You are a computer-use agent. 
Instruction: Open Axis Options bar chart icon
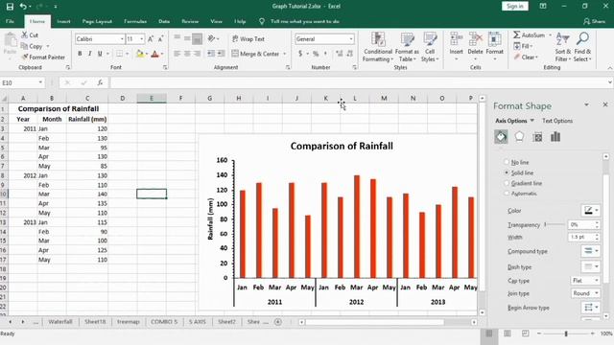tap(555, 137)
